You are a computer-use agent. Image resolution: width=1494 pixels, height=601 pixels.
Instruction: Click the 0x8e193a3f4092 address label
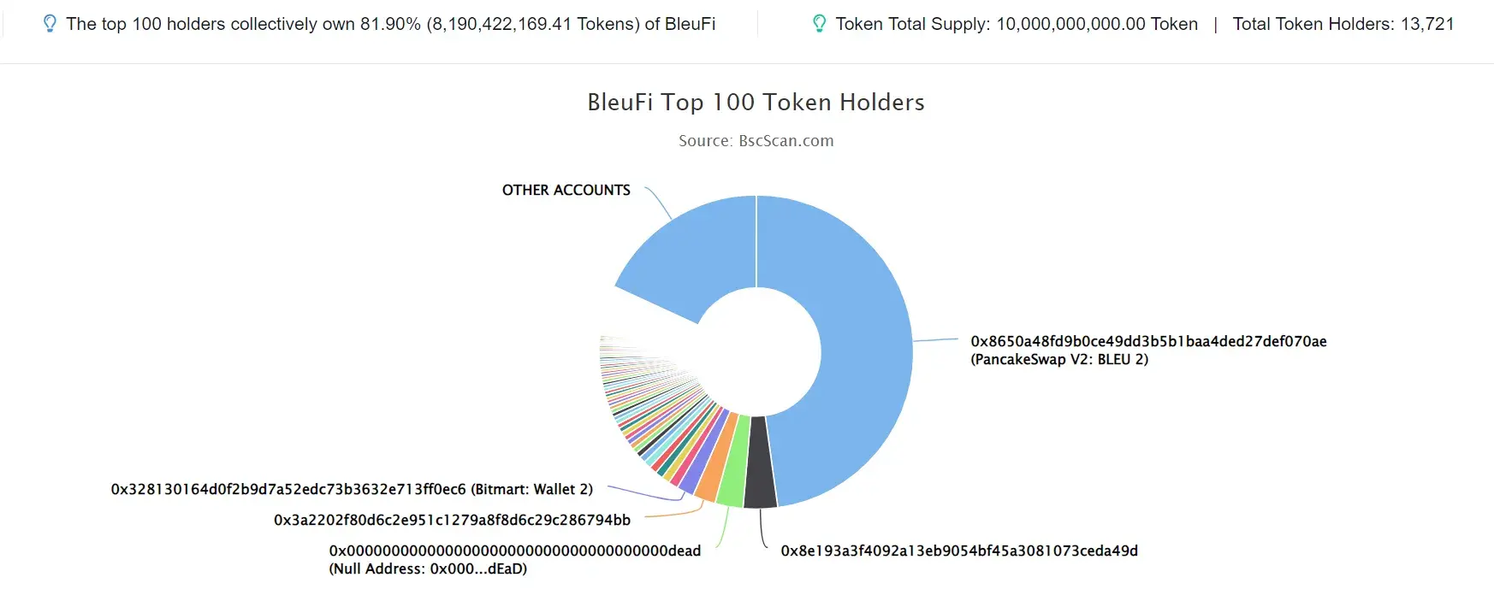(x=959, y=551)
